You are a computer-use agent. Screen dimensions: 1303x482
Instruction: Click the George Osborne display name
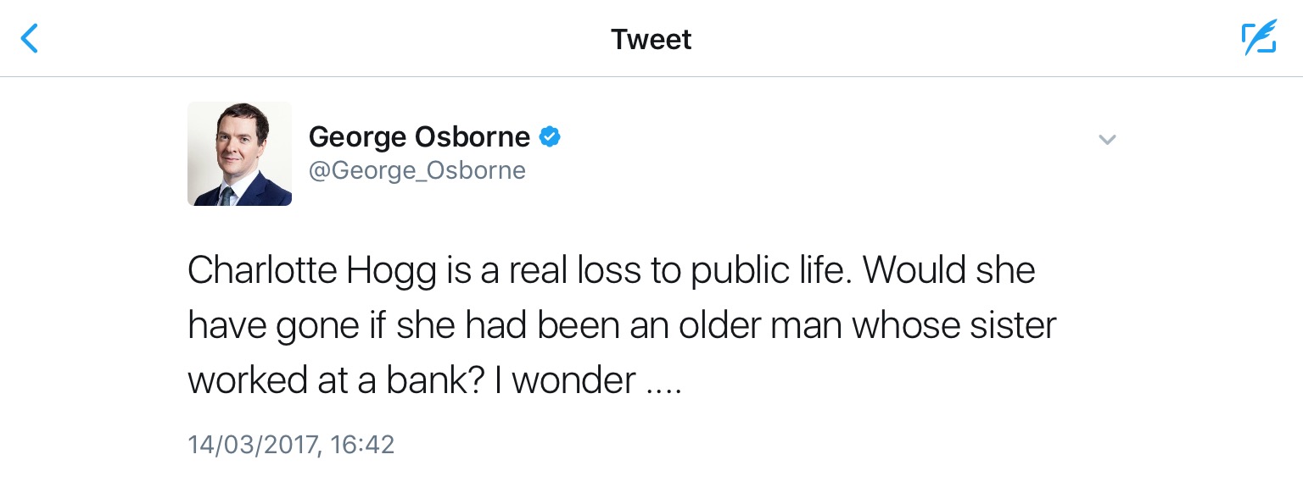419,136
